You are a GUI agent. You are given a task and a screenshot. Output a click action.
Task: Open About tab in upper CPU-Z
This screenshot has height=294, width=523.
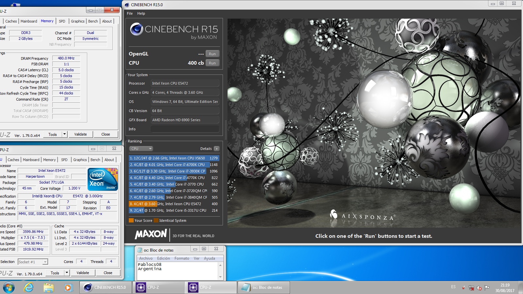[107, 21]
